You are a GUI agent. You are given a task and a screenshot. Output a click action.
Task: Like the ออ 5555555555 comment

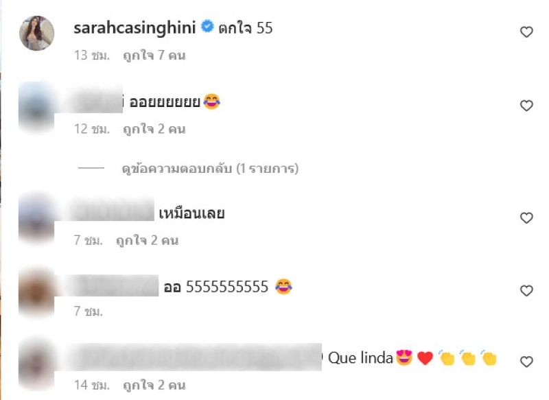pos(526,291)
